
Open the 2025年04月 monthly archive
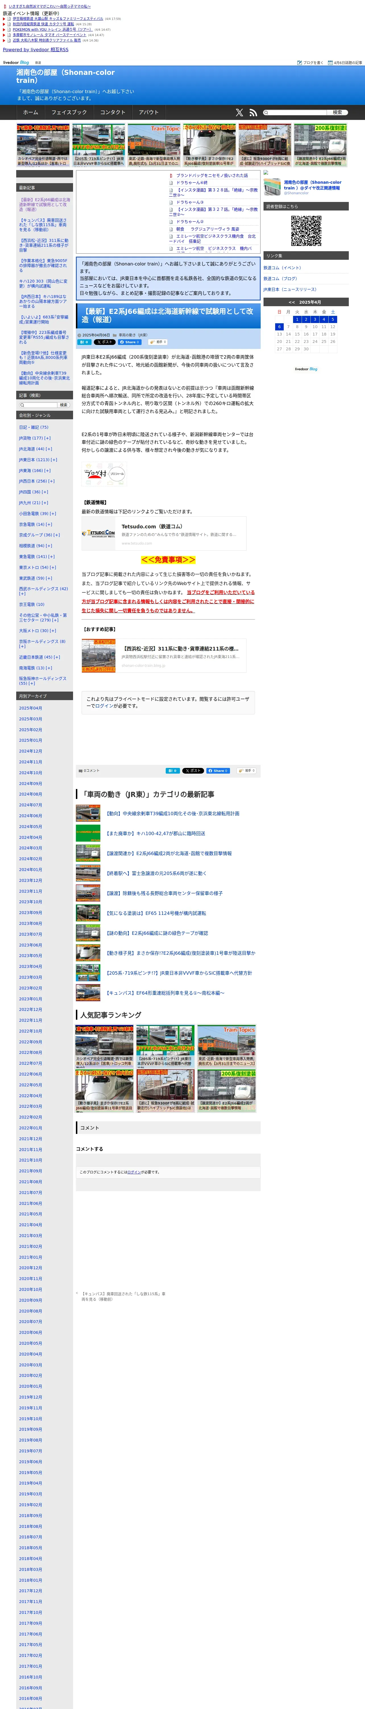(30, 708)
